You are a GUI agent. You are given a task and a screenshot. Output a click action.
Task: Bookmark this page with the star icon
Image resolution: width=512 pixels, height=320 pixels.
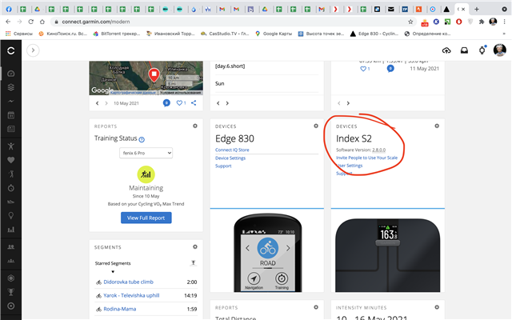coord(410,22)
